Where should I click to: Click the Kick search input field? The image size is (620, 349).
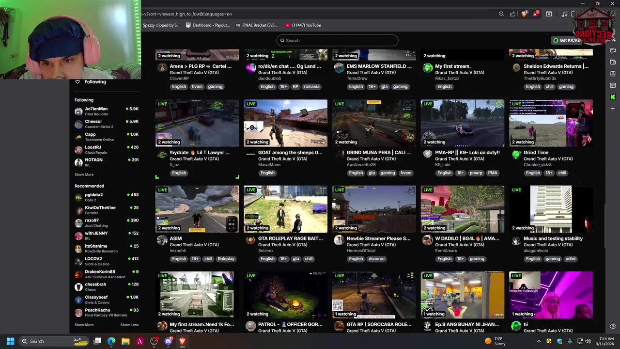point(337,40)
